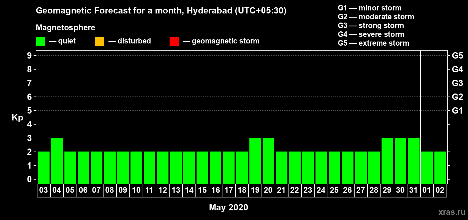Click the date label 13
Viewport: 468px width, 220px height.
pos(176,190)
